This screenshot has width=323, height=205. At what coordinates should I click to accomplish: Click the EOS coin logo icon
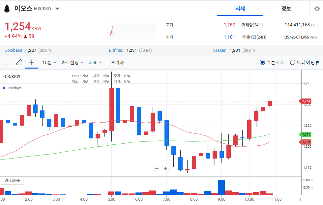coord(7,9)
